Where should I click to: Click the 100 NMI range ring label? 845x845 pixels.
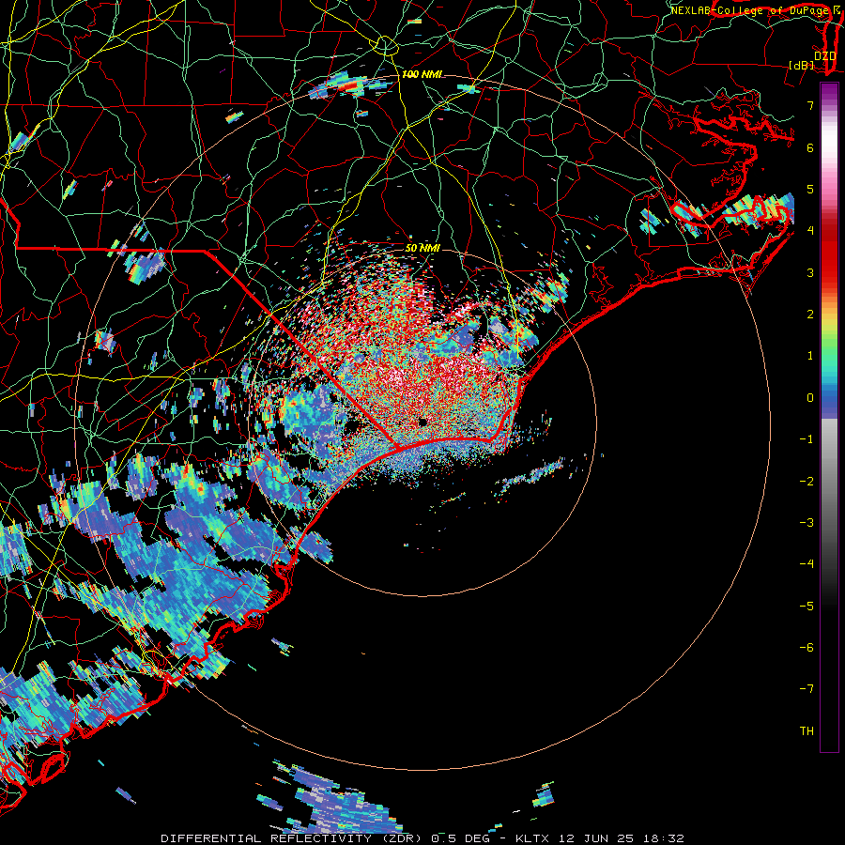(422, 74)
